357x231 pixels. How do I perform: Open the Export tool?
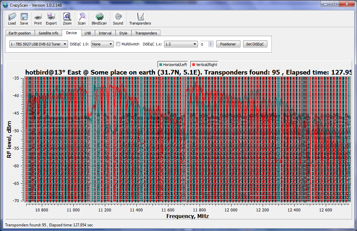[51, 19]
